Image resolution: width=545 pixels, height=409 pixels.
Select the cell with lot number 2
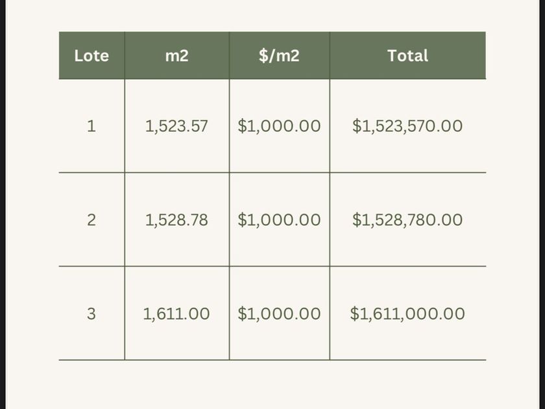[x=91, y=219]
